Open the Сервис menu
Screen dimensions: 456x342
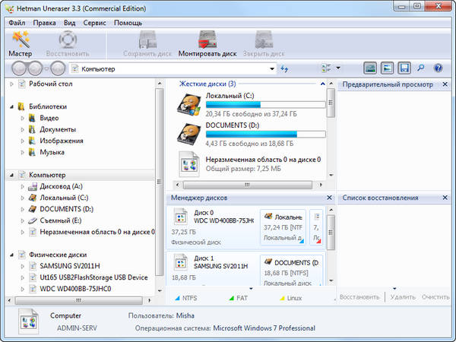(x=94, y=23)
